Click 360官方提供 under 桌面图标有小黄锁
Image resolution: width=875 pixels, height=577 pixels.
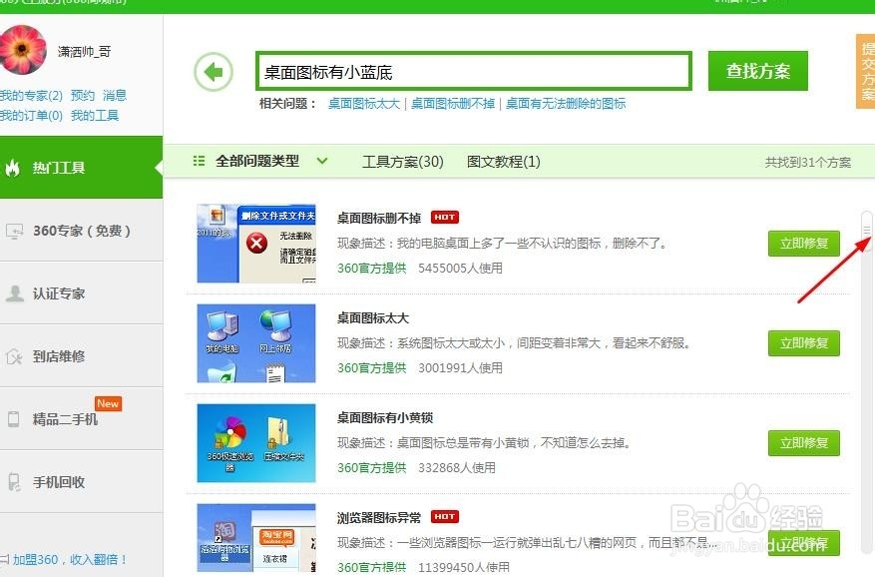tap(372, 468)
